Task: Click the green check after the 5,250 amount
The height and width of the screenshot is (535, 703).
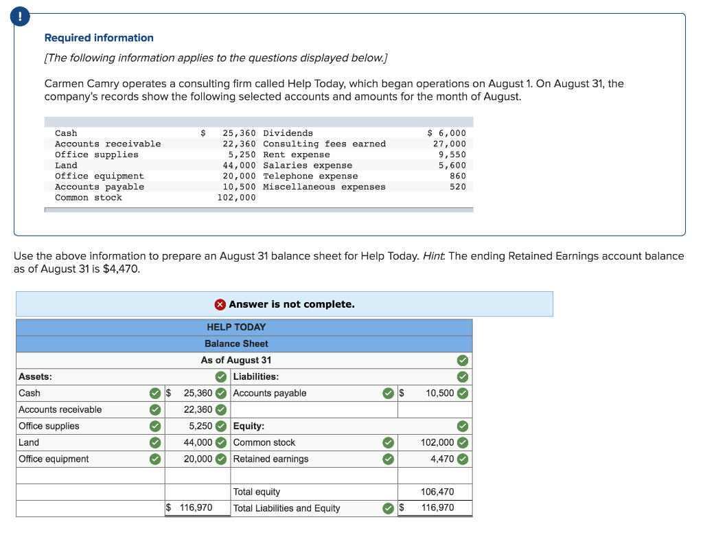Action: (221, 426)
